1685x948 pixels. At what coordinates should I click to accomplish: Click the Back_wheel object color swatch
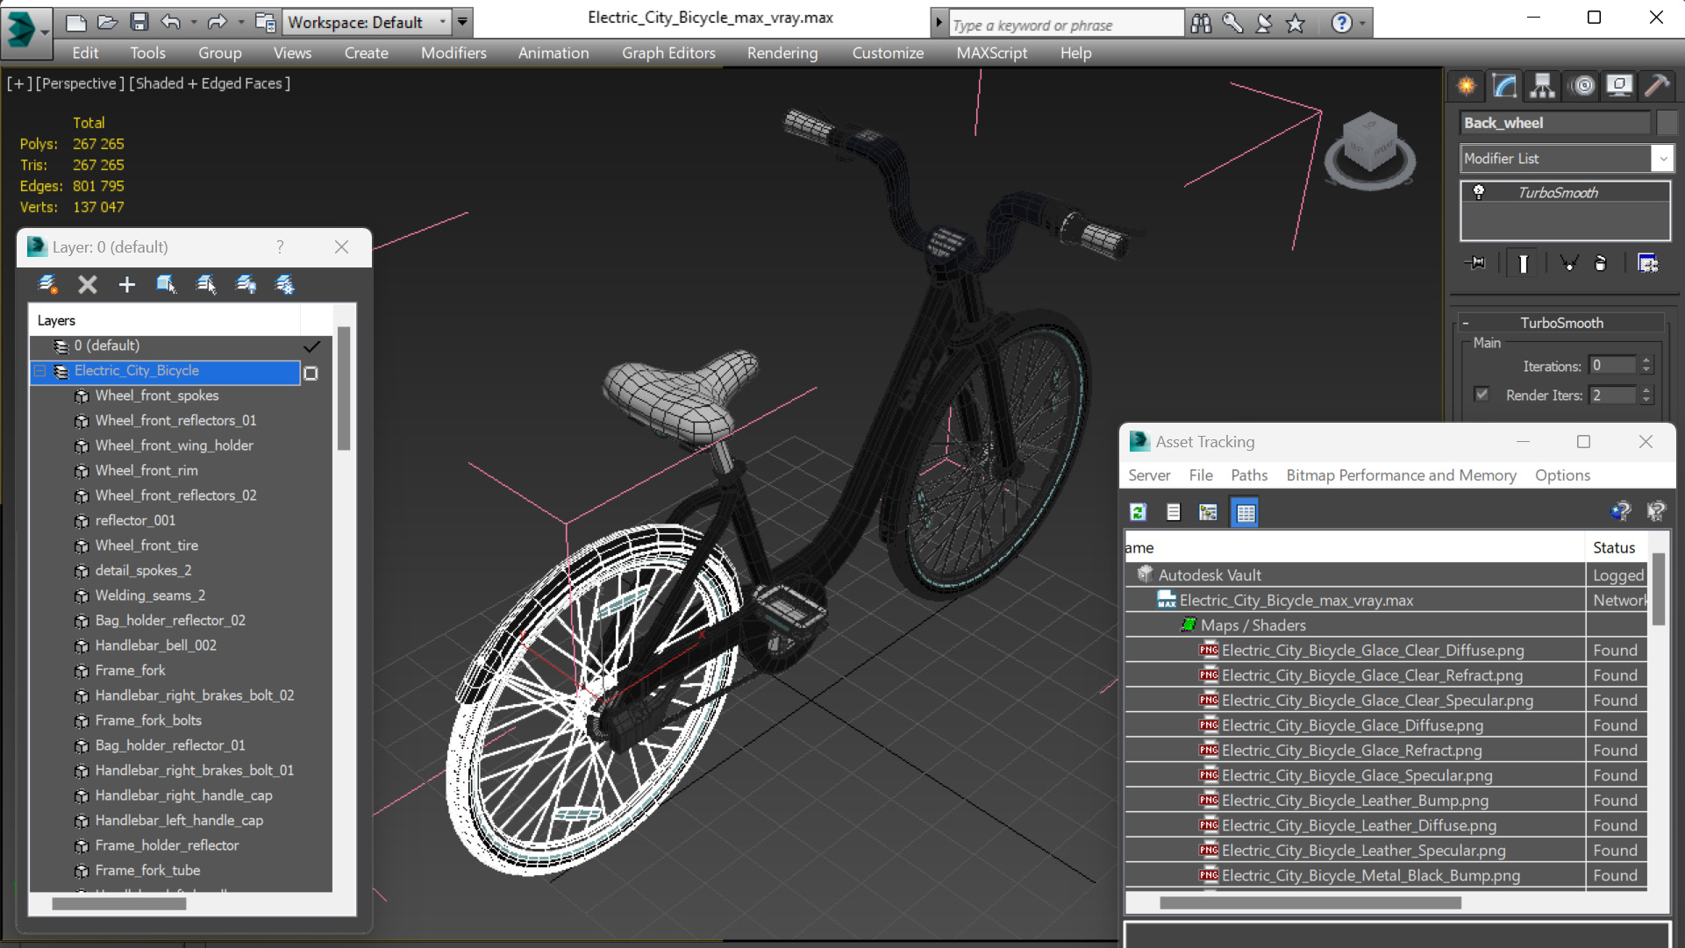(1667, 123)
